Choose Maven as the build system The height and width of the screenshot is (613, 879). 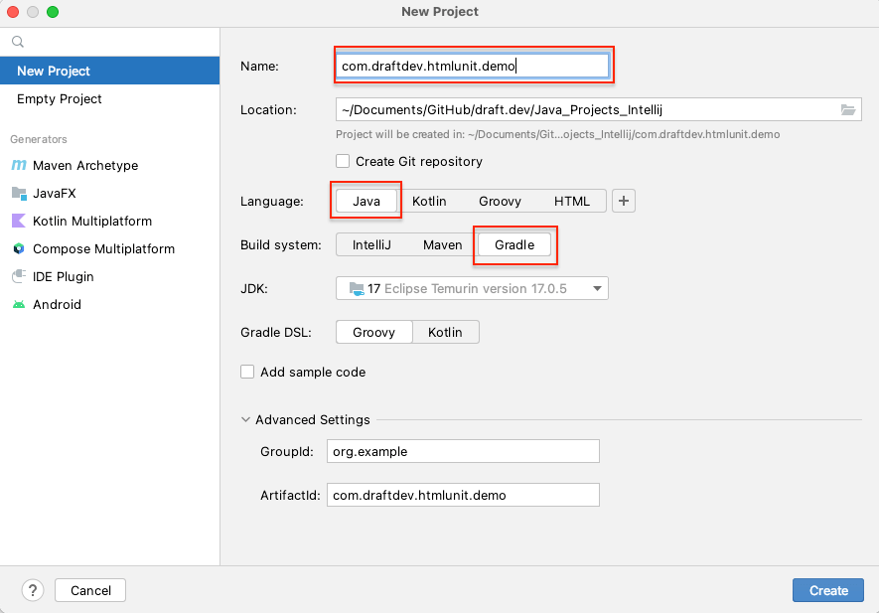(442, 244)
